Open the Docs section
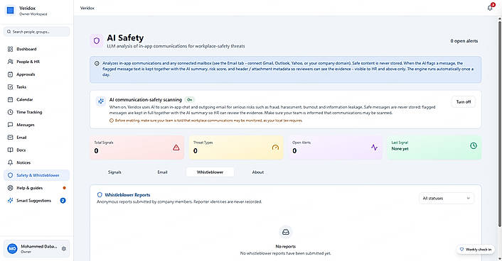Image resolution: width=502 pixels, height=261 pixels. 36,150
